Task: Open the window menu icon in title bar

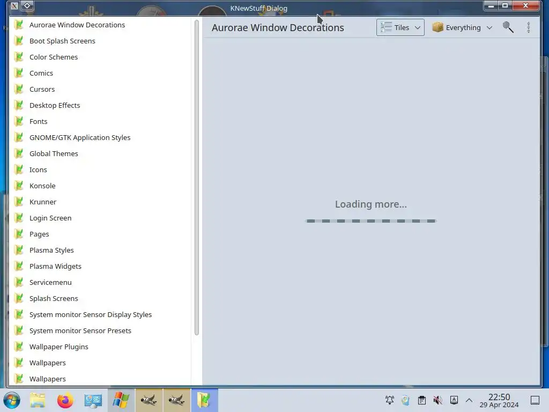Action: [x=14, y=5]
